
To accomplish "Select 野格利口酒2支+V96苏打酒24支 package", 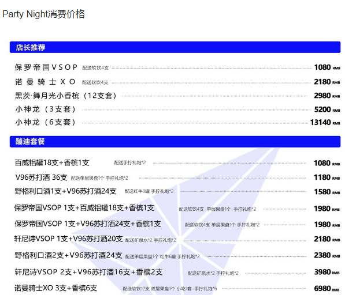I will tap(68, 255).
